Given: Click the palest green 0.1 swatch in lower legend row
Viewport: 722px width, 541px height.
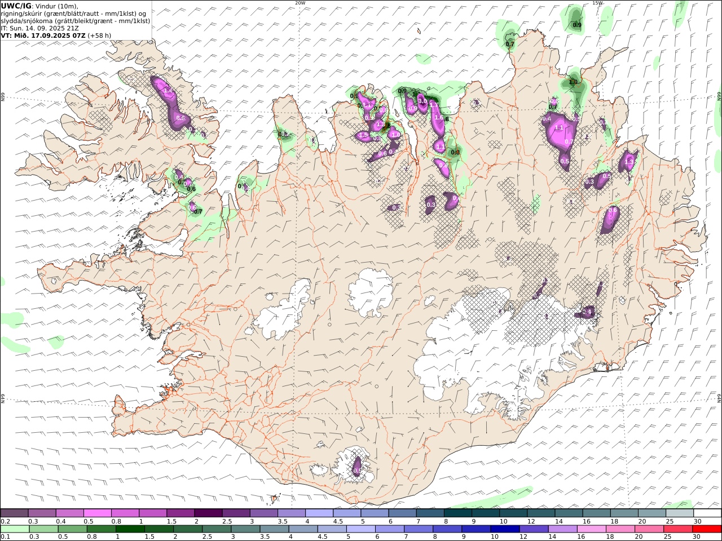Looking at the screenshot, I should coord(15,529).
